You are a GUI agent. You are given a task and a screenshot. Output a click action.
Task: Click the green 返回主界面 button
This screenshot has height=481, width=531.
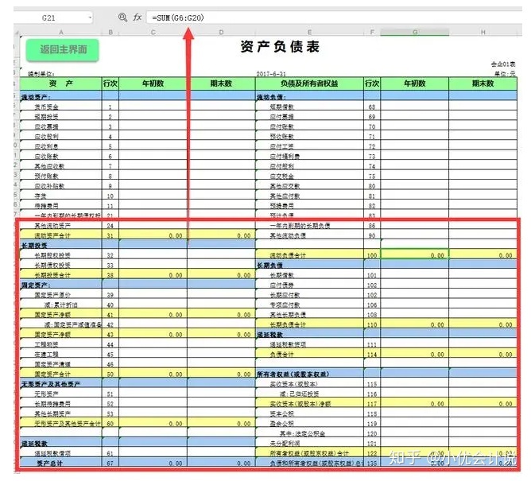tap(63, 50)
